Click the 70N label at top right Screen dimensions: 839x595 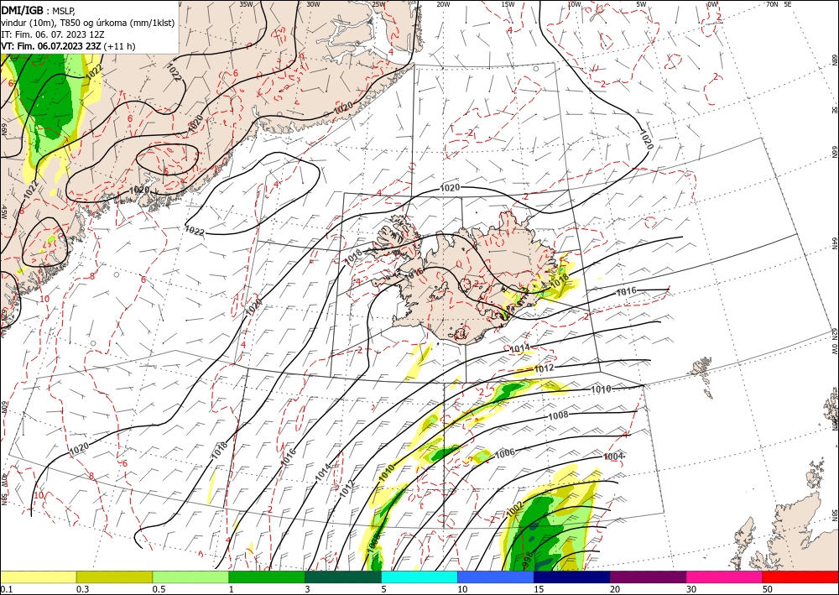(772, 4)
